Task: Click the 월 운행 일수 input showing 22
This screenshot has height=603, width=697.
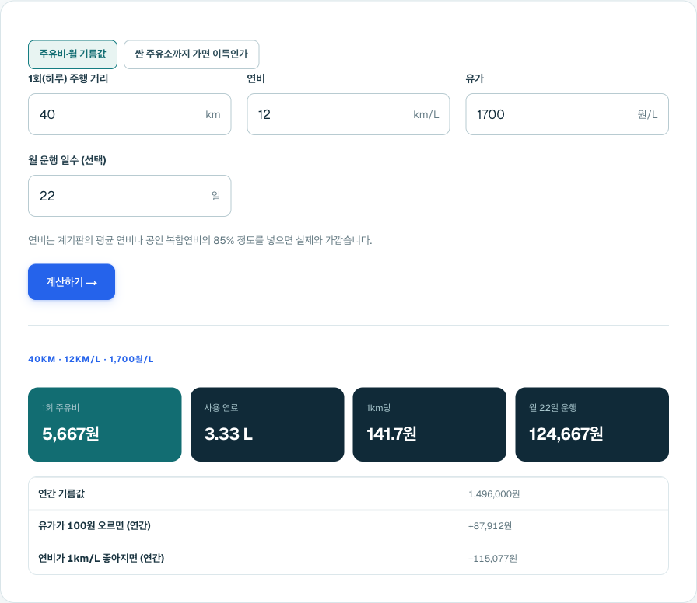Action: pyautogui.click(x=129, y=196)
